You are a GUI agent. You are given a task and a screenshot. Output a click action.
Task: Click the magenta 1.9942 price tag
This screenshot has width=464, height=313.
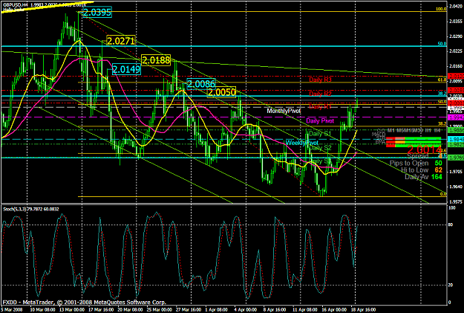(456, 117)
